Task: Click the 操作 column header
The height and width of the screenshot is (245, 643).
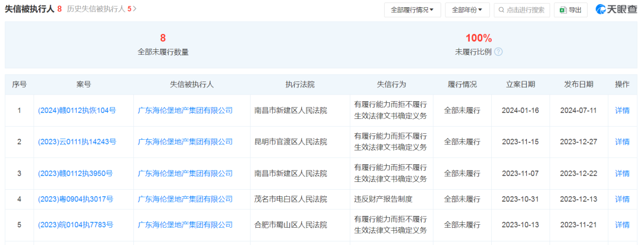Action: click(x=622, y=84)
